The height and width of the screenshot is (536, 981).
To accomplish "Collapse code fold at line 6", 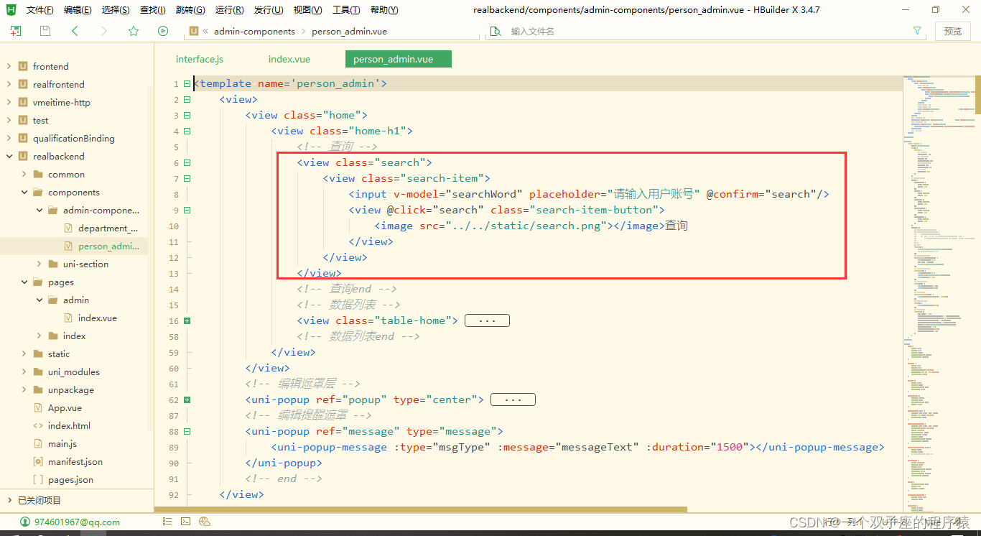I will point(187,162).
